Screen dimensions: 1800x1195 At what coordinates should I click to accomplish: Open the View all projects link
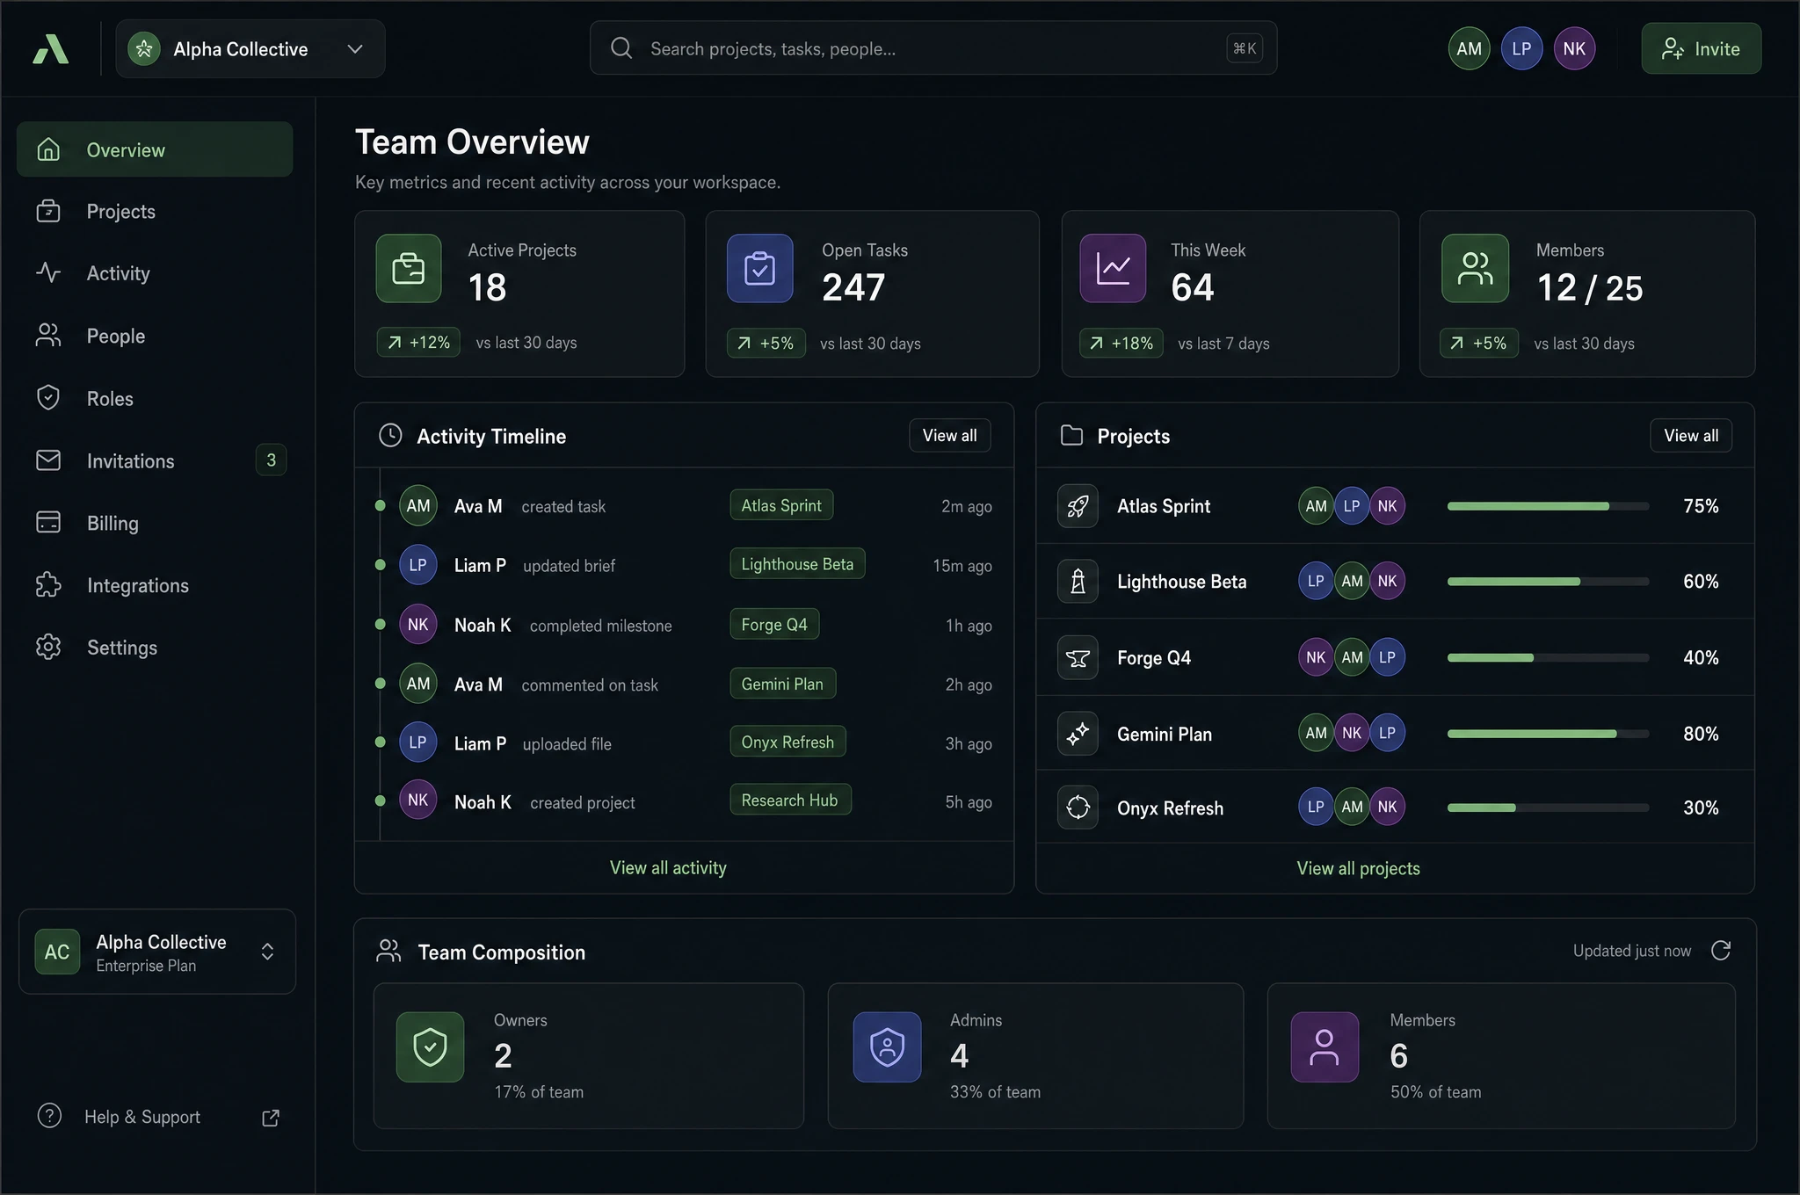[1358, 868]
